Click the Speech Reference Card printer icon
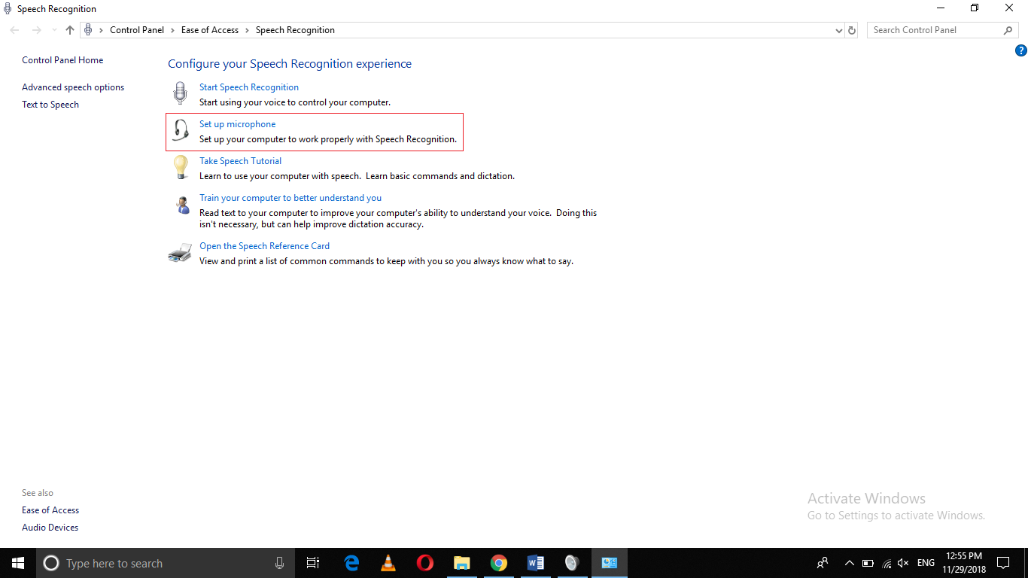 179,252
